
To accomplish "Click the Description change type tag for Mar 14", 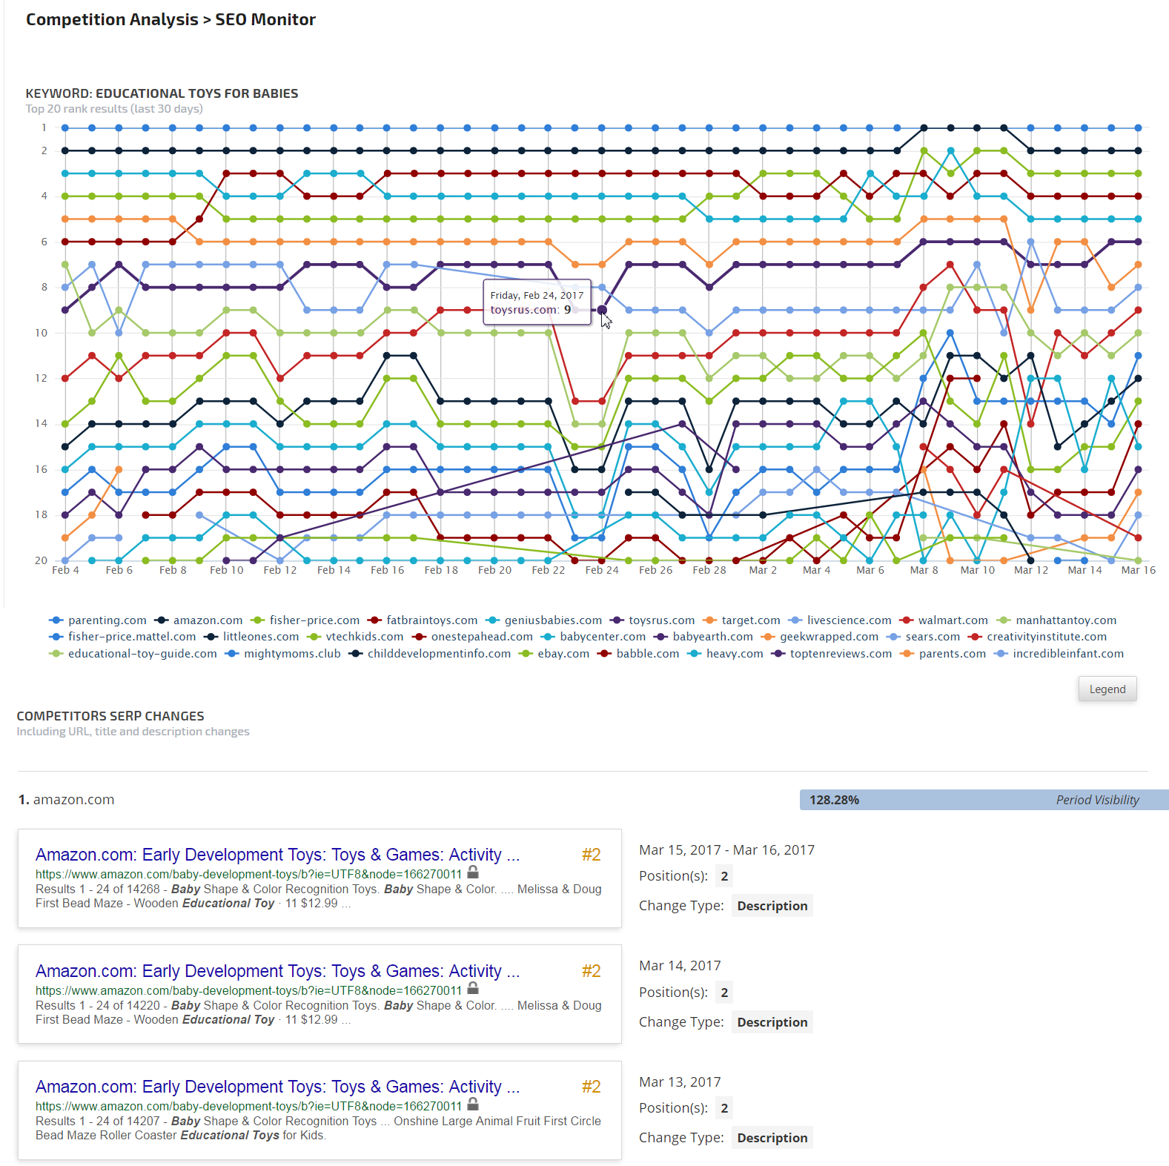I will [x=772, y=1022].
